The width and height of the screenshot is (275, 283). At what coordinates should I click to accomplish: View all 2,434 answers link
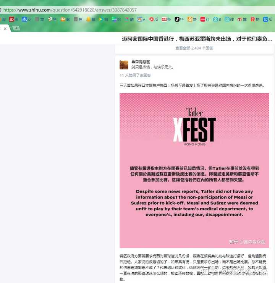pos(194,48)
